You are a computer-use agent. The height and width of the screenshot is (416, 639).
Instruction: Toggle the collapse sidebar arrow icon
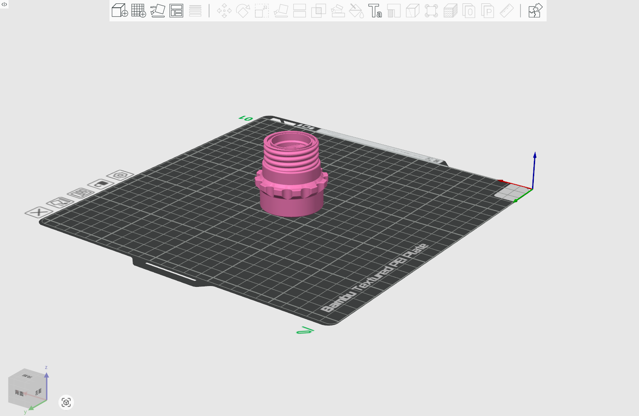click(4, 4)
